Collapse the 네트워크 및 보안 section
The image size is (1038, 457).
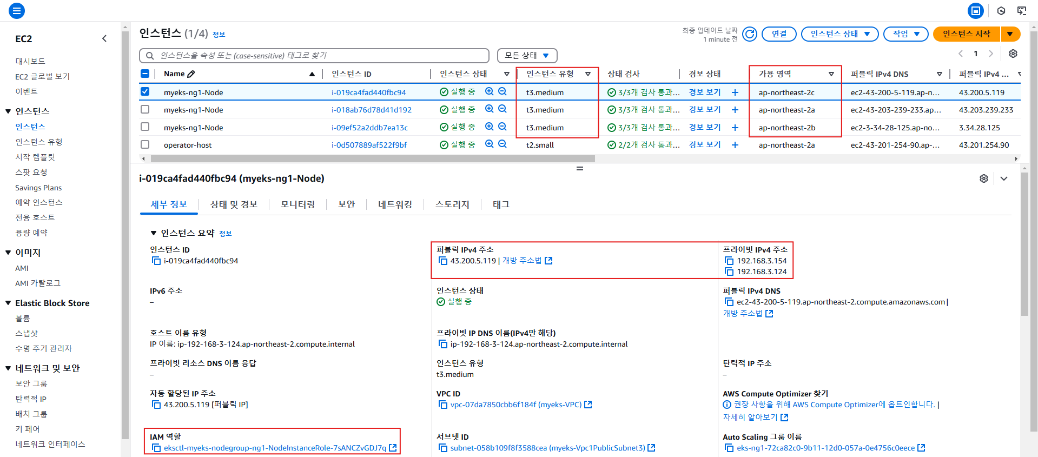8,368
